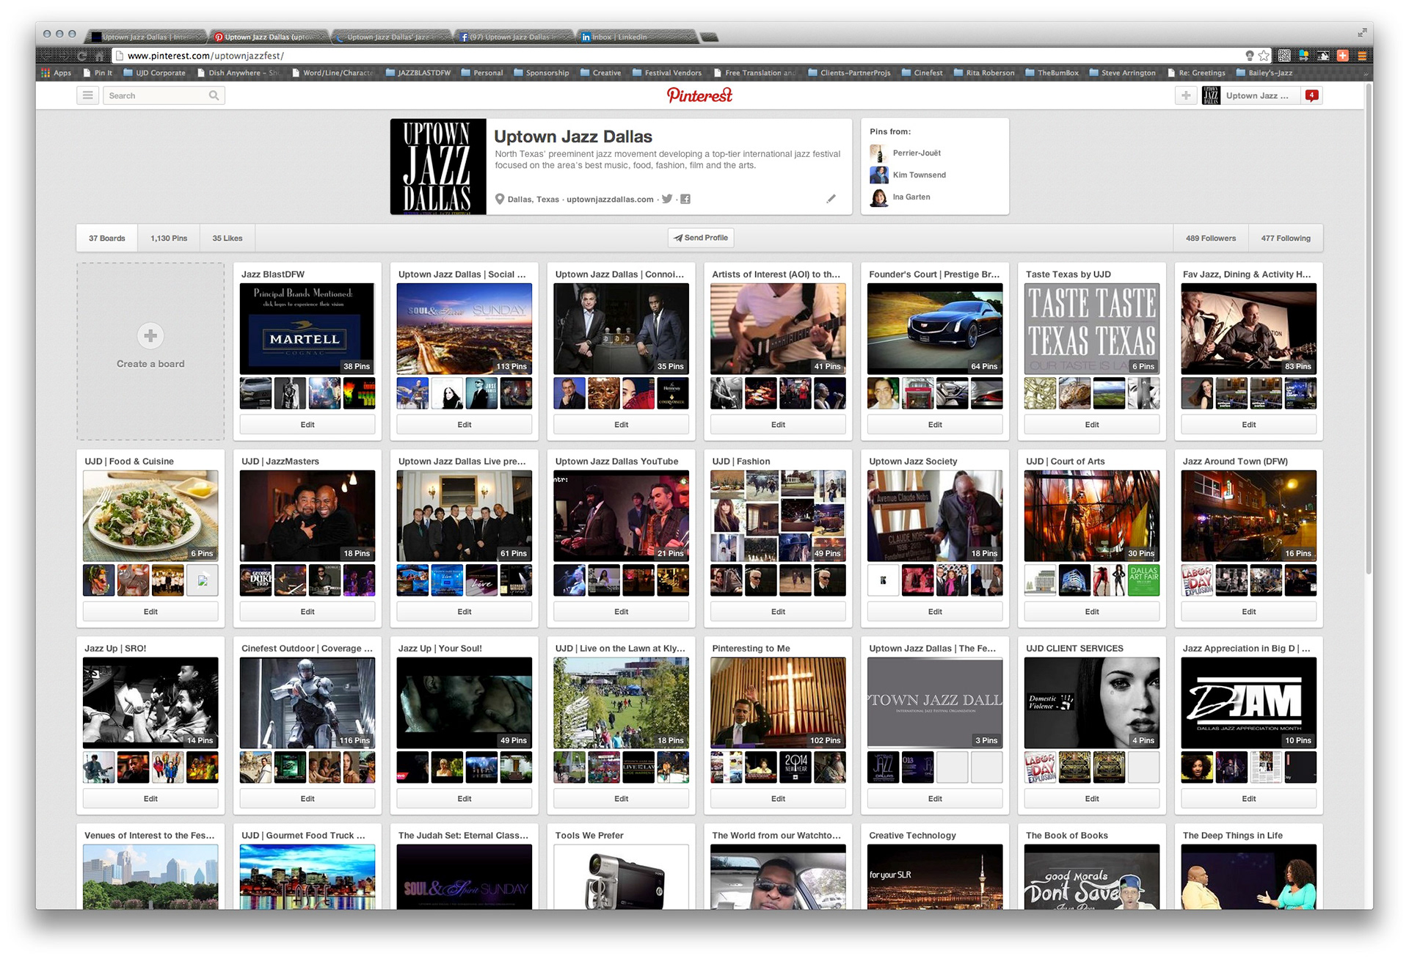Expand the Festival Vendors bookmark folder
Viewport: 1409px width, 959px height.
pos(667,73)
